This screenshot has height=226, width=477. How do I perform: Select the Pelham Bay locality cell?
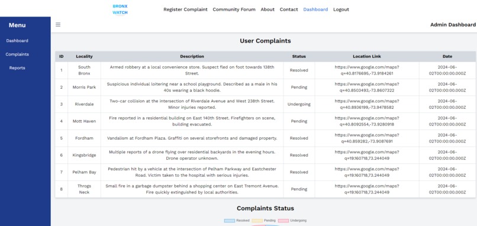pyautogui.click(x=84, y=172)
